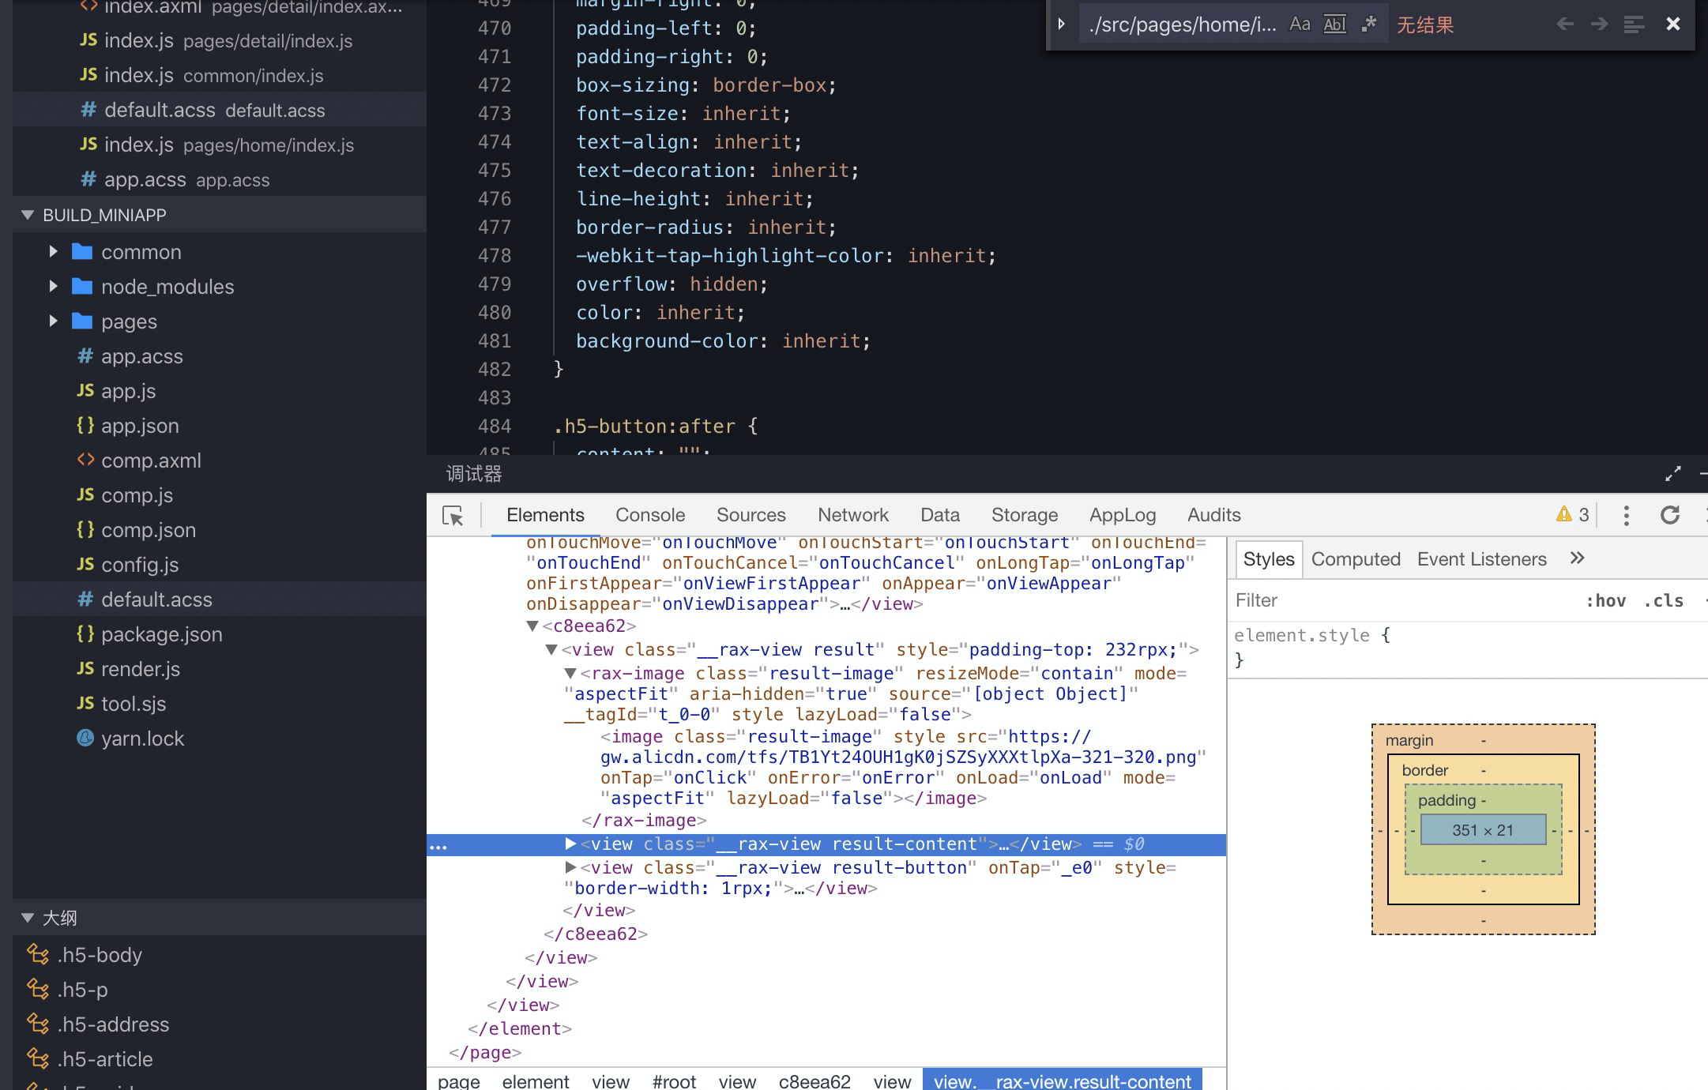This screenshot has height=1090, width=1708.
Task: Collapse the BUILD_MINIAPP section
Action: coord(28,215)
